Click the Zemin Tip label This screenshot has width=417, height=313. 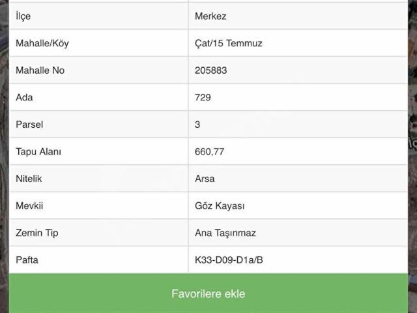pyautogui.click(x=37, y=233)
